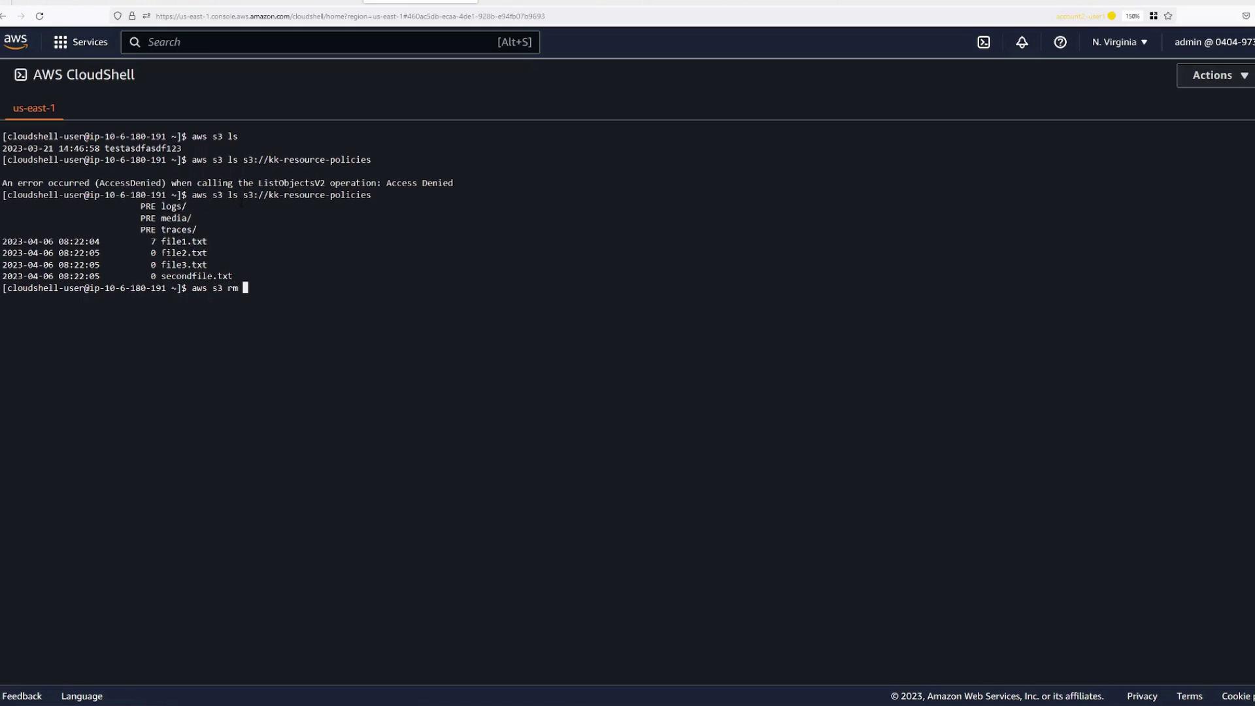
Task: Open the Services grid menu
Action: pos(80,42)
